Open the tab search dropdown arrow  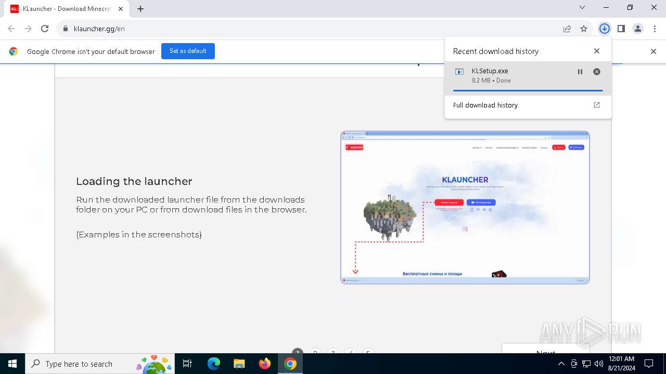click(582, 7)
